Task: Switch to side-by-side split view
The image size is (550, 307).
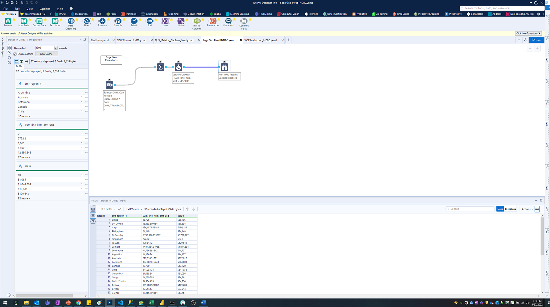Action: click(21, 61)
